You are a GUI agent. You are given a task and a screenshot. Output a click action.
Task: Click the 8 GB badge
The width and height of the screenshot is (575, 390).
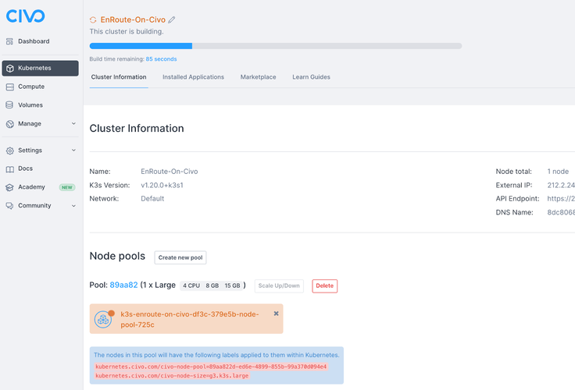tap(212, 285)
